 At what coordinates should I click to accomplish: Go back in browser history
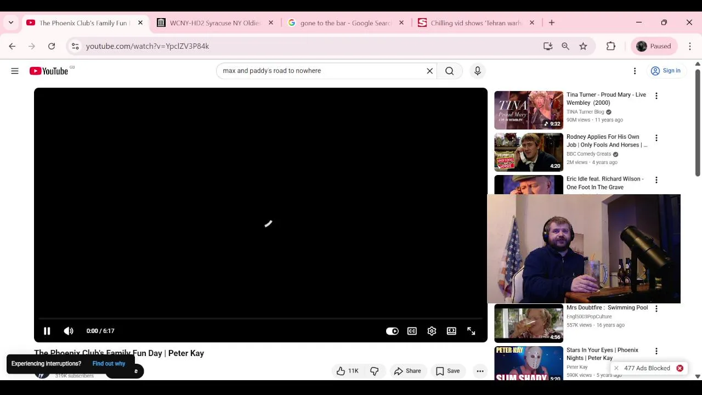(12, 46)
